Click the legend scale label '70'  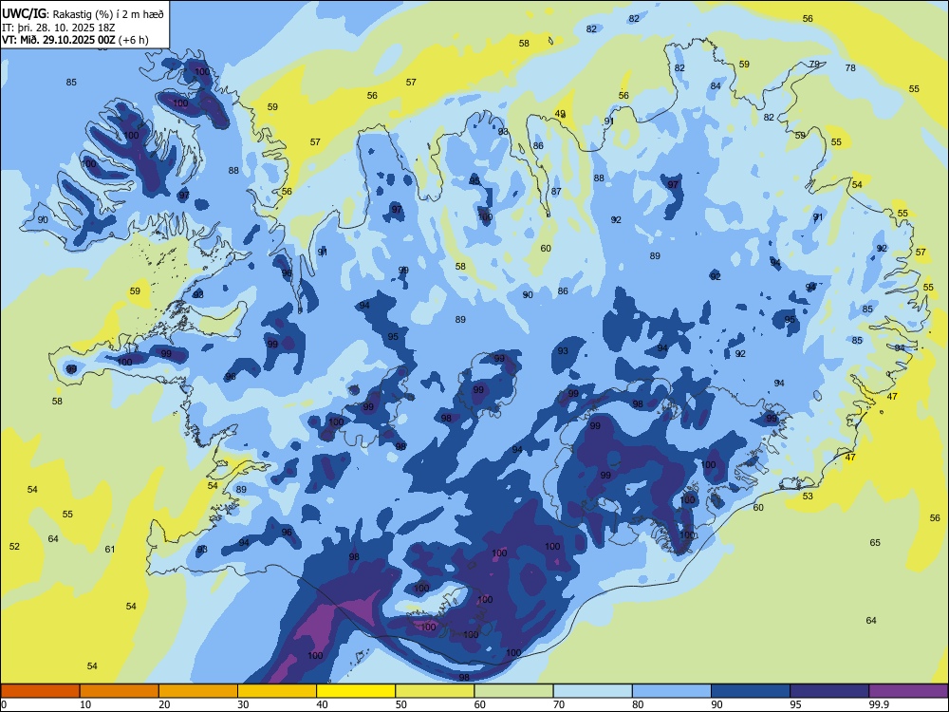point(559,704)
